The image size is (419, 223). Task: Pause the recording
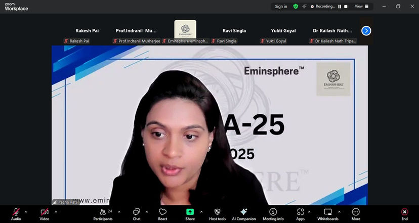[340, 7]
